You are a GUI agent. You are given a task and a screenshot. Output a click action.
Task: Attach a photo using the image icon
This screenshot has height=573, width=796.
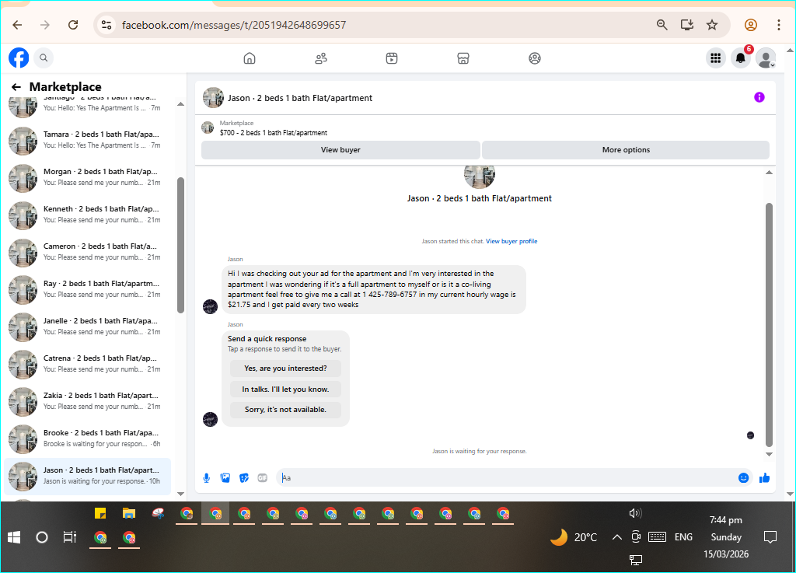coord(225,477)
